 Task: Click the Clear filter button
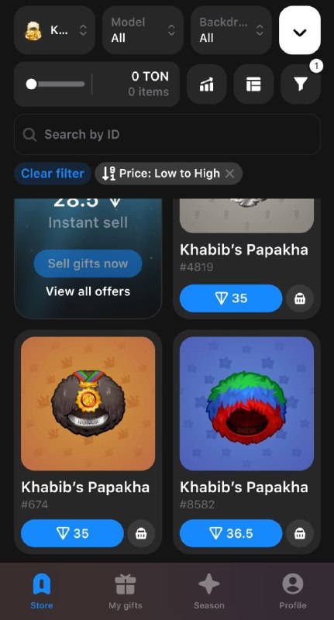tap(53, 174)
